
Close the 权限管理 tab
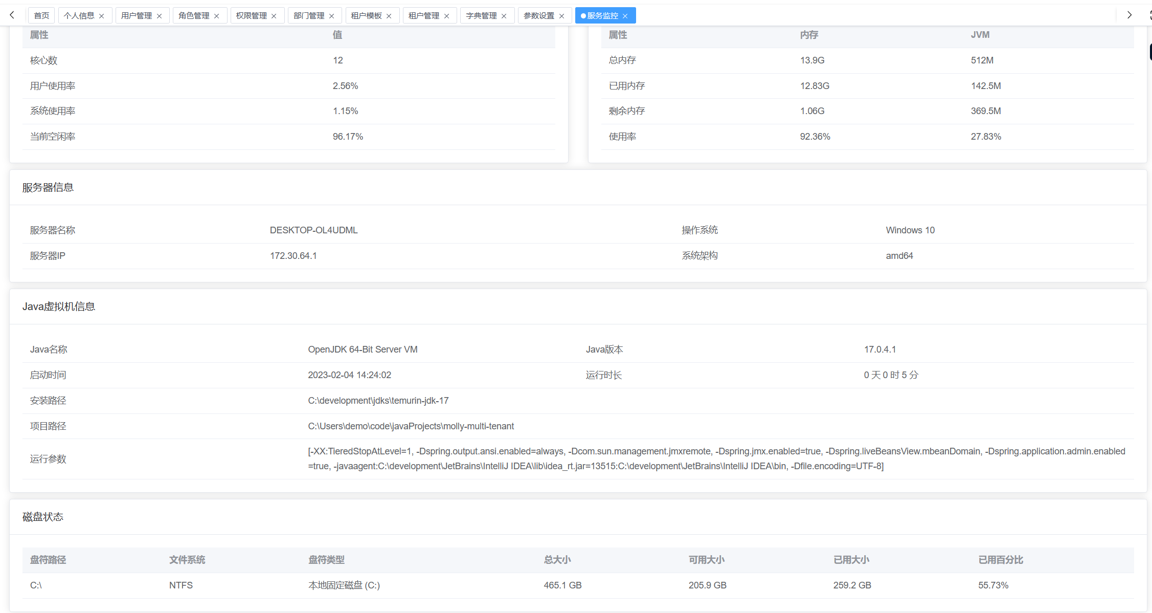coord(274,16)
